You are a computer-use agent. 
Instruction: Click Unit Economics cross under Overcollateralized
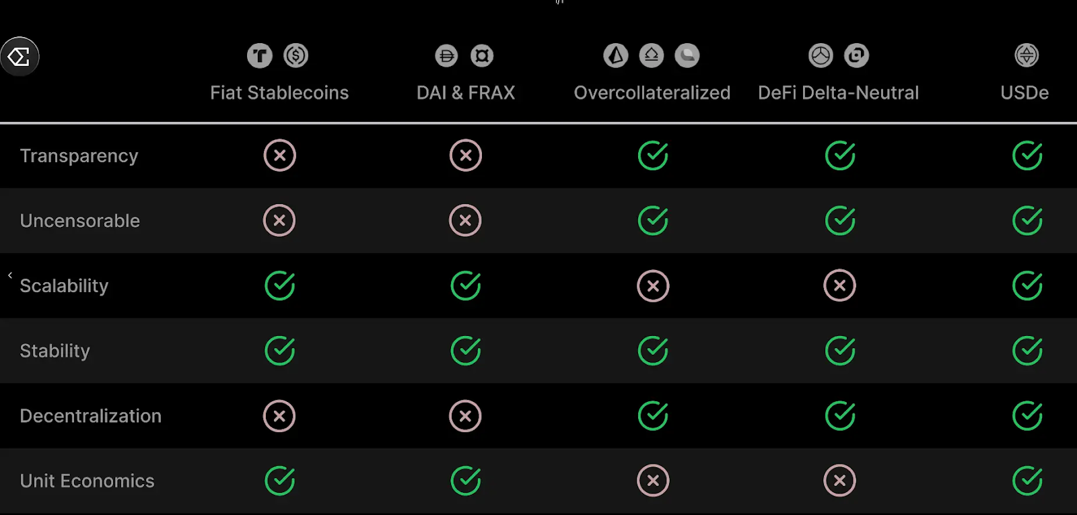[653, 481]
